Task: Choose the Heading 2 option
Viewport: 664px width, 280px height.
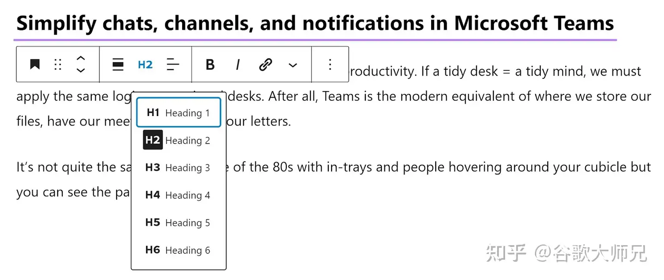Action: (178, 140)
